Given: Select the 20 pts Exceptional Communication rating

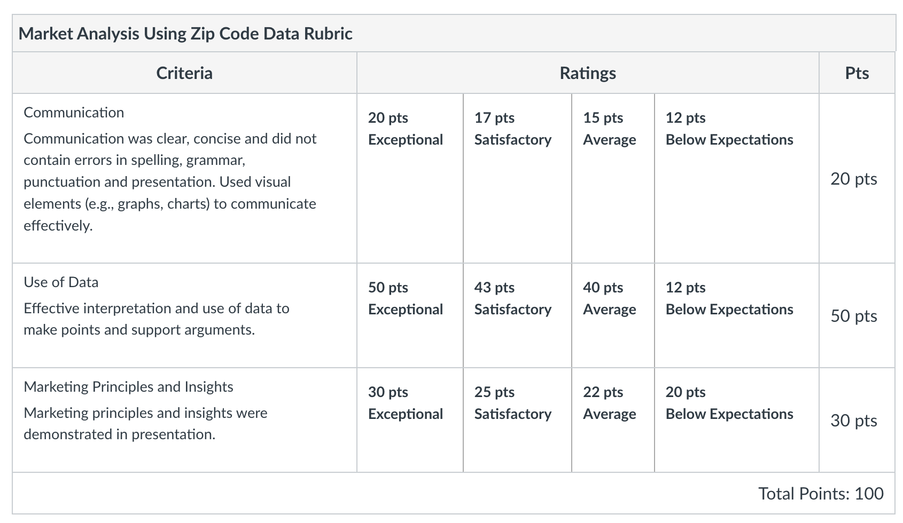Looking at the screenshot, I should 410,178.
